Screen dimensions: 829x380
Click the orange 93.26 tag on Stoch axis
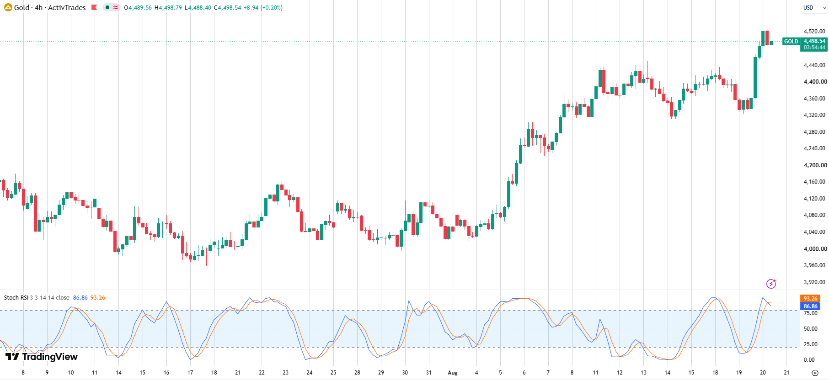(x=810, y=299)
